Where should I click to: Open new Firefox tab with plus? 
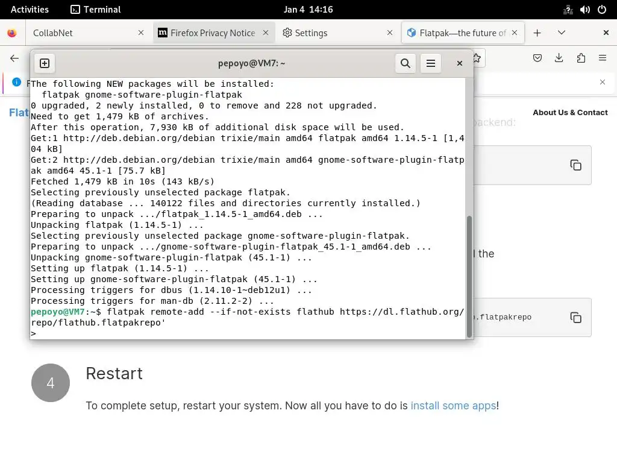(537, 33)
